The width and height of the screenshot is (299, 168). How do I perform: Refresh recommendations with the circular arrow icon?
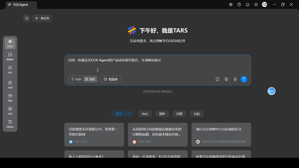click(x=129, y=114)
